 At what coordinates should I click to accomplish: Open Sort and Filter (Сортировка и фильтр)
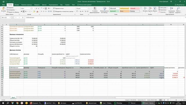(x=171, y=10)
